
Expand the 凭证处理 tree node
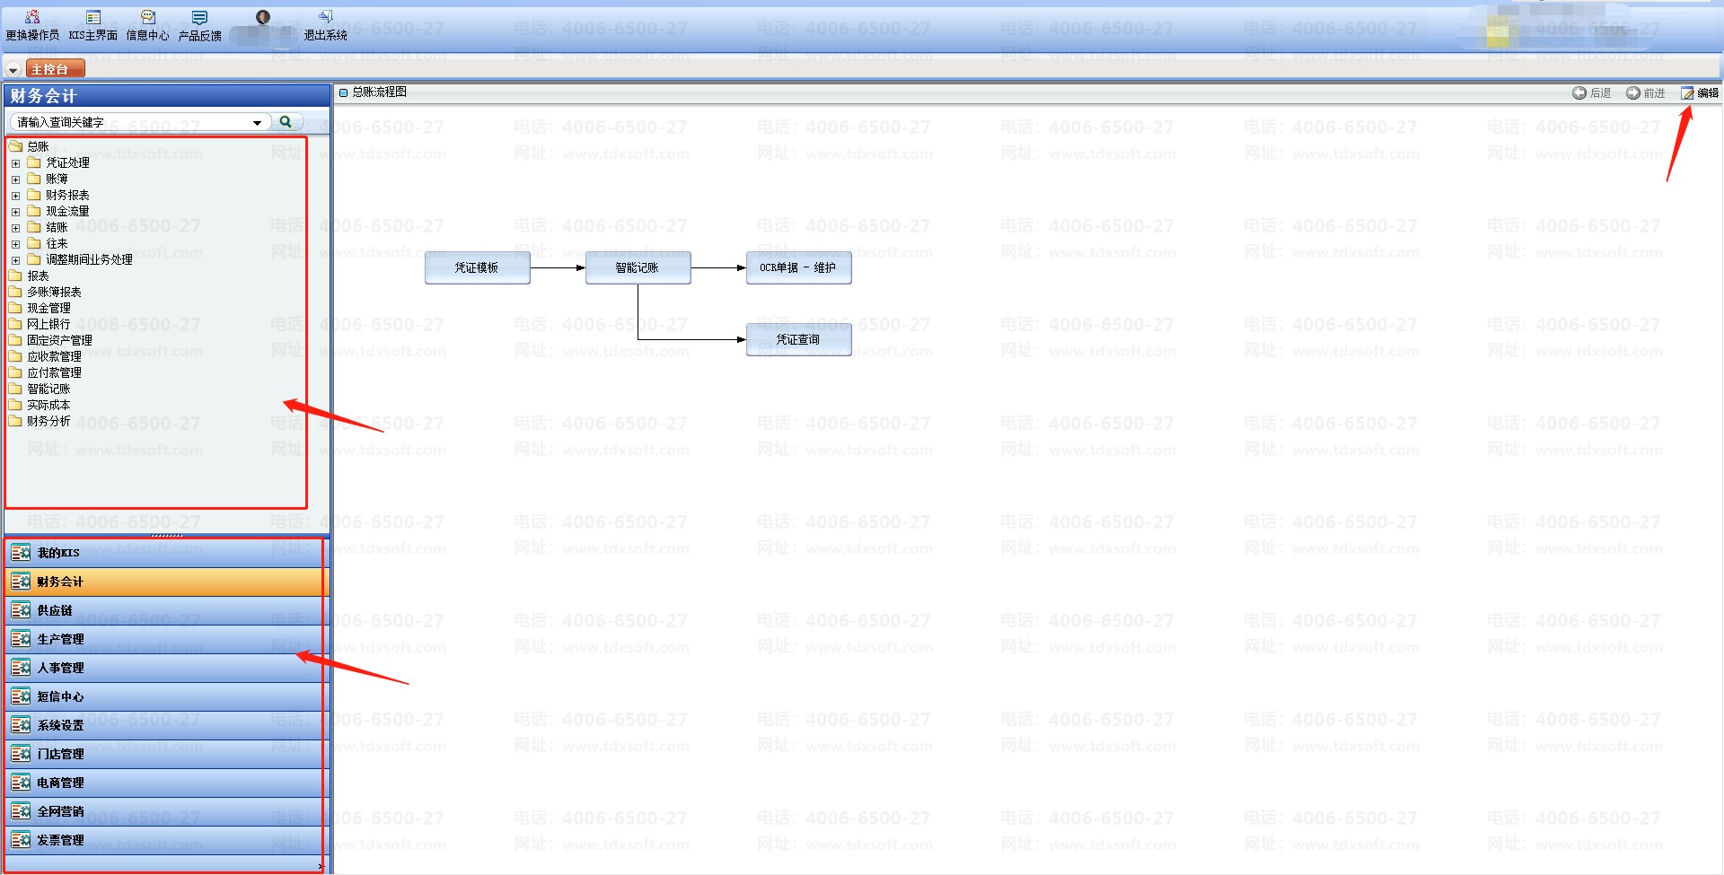tap(15, 163)
